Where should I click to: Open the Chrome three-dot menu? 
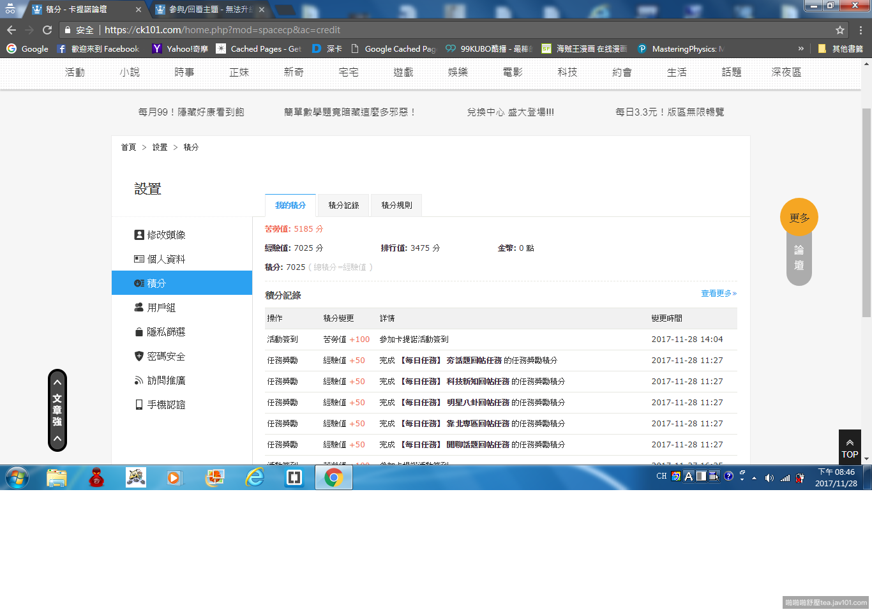pyautogui.click(x=861, y=30)
